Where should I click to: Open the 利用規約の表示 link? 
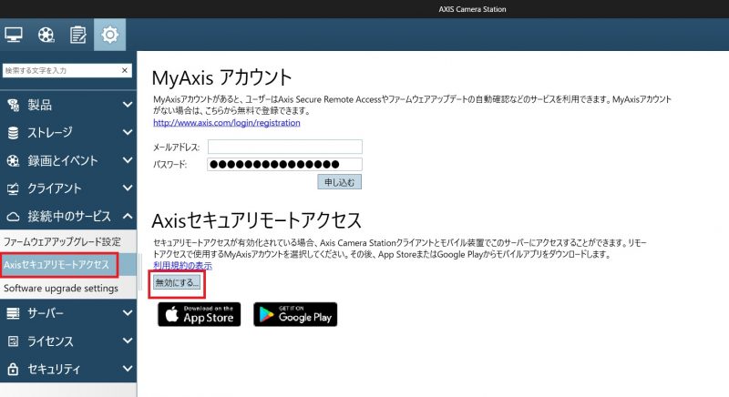[x=183, y=266]
